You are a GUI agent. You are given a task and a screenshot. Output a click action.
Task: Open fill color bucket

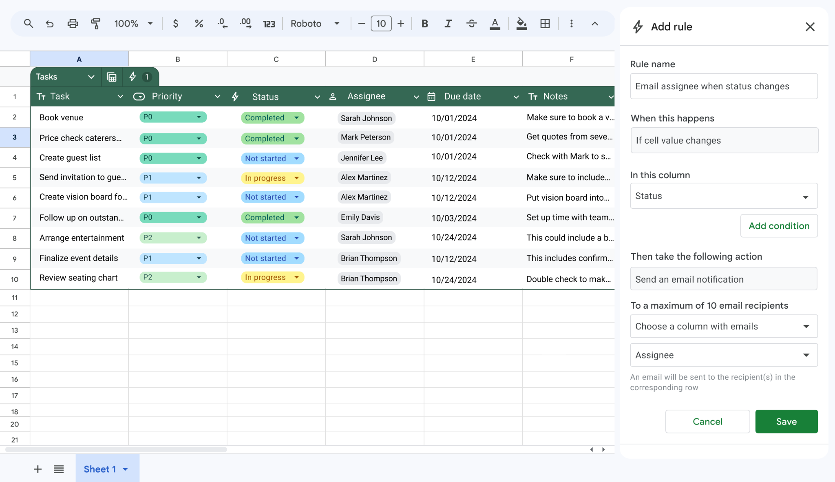pos(521,24)
